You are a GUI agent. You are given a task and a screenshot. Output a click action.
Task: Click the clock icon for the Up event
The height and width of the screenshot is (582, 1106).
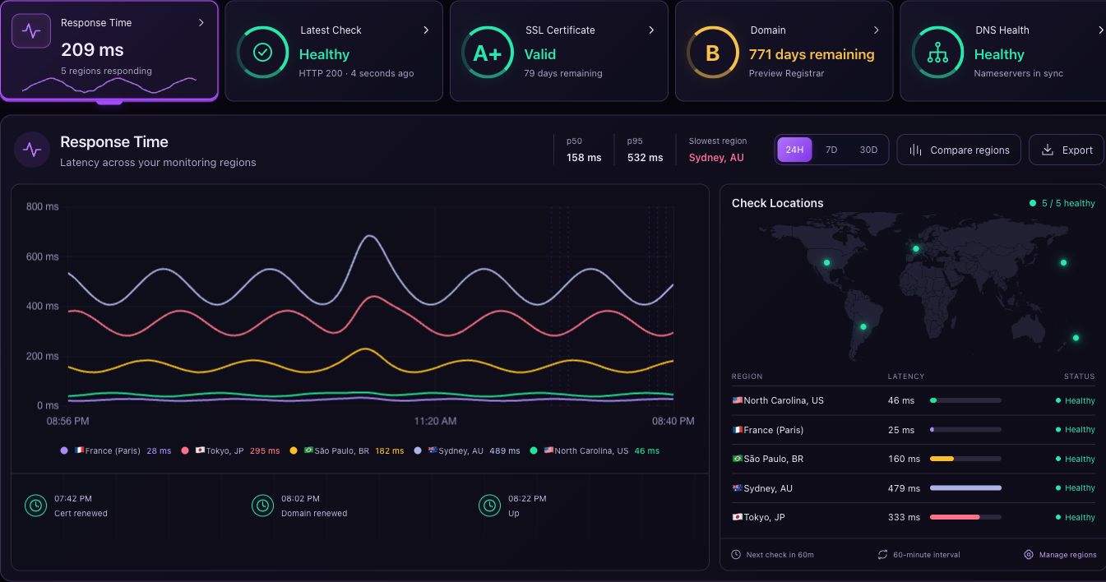[x=489, y=506]
